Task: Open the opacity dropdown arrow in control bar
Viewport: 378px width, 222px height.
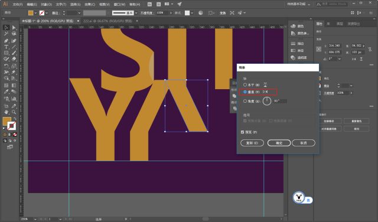Action: click(171, 13)
